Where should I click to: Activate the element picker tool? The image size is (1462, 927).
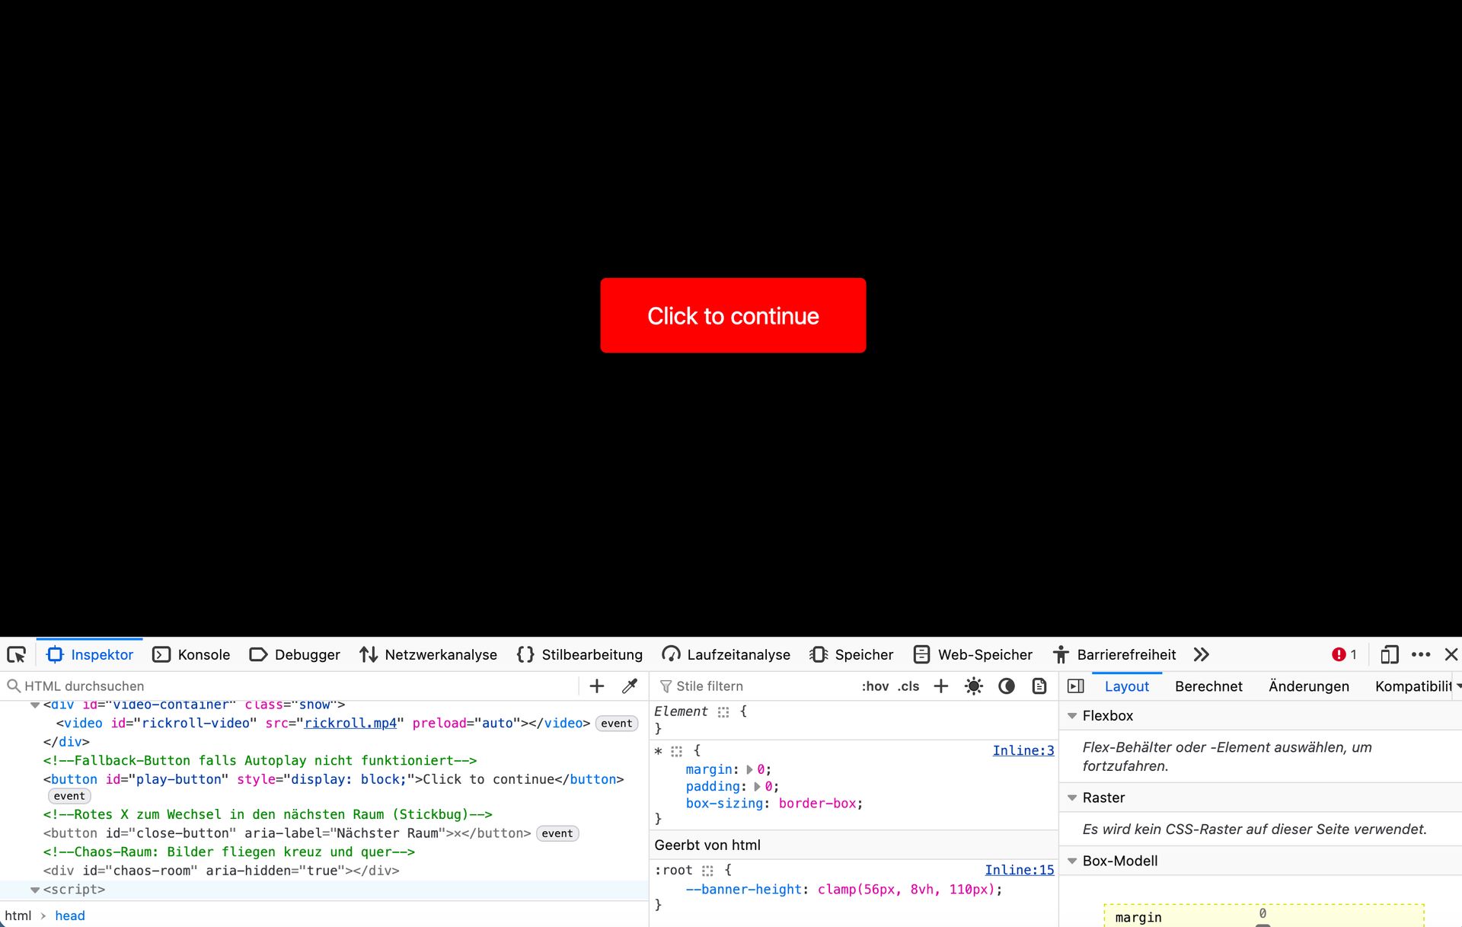[x=16, y=655]
